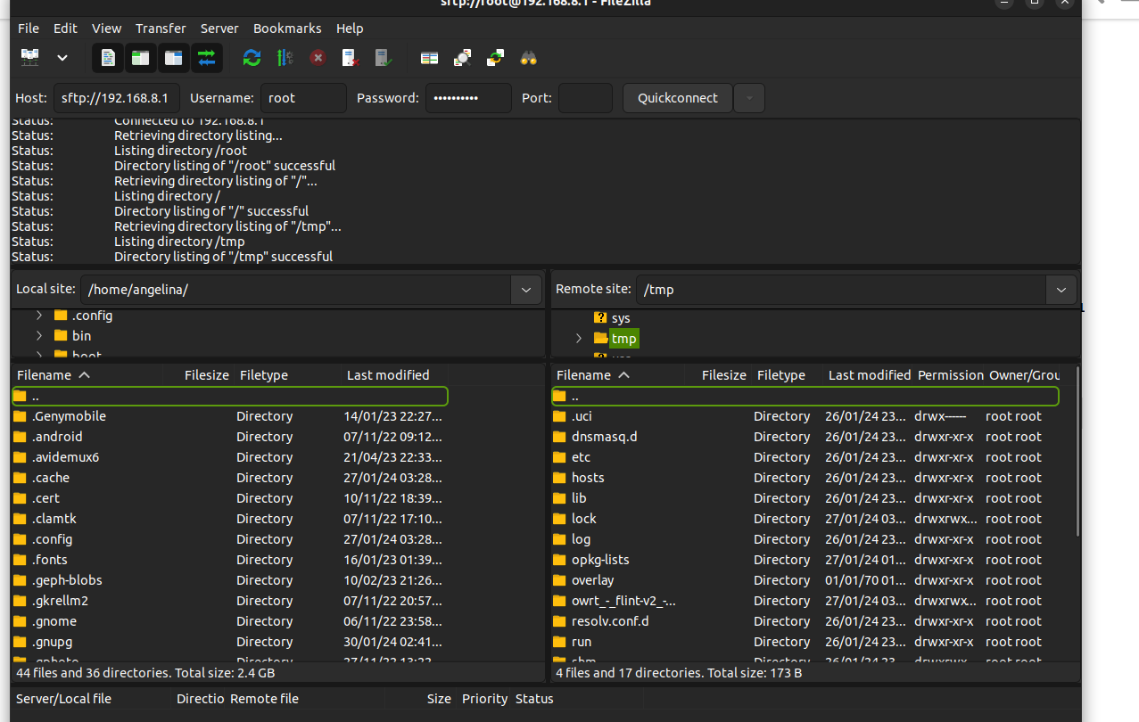1139x722 pixels.
Task: Toggle the local directory tree view
Action: 141,58
